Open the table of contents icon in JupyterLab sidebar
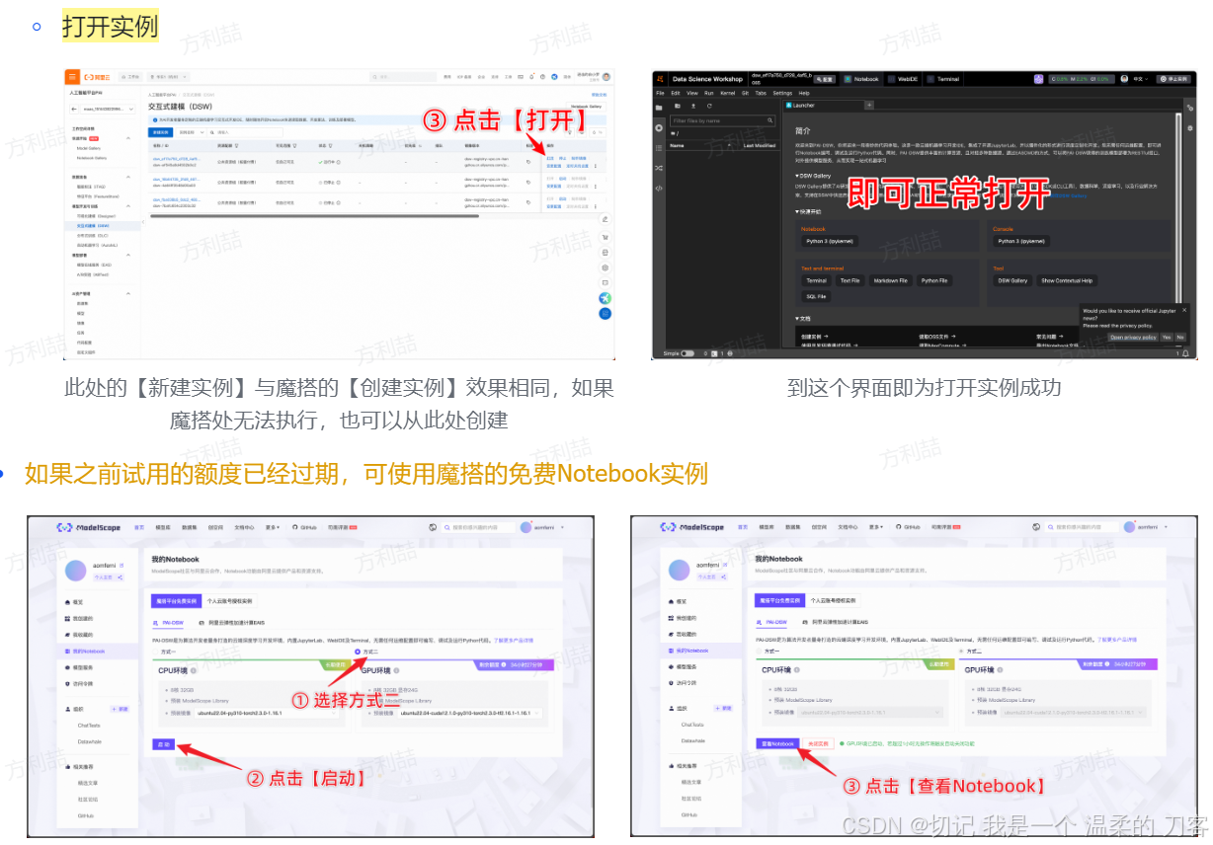This screenshot has height=845, width=1213. tap(659, 148)
